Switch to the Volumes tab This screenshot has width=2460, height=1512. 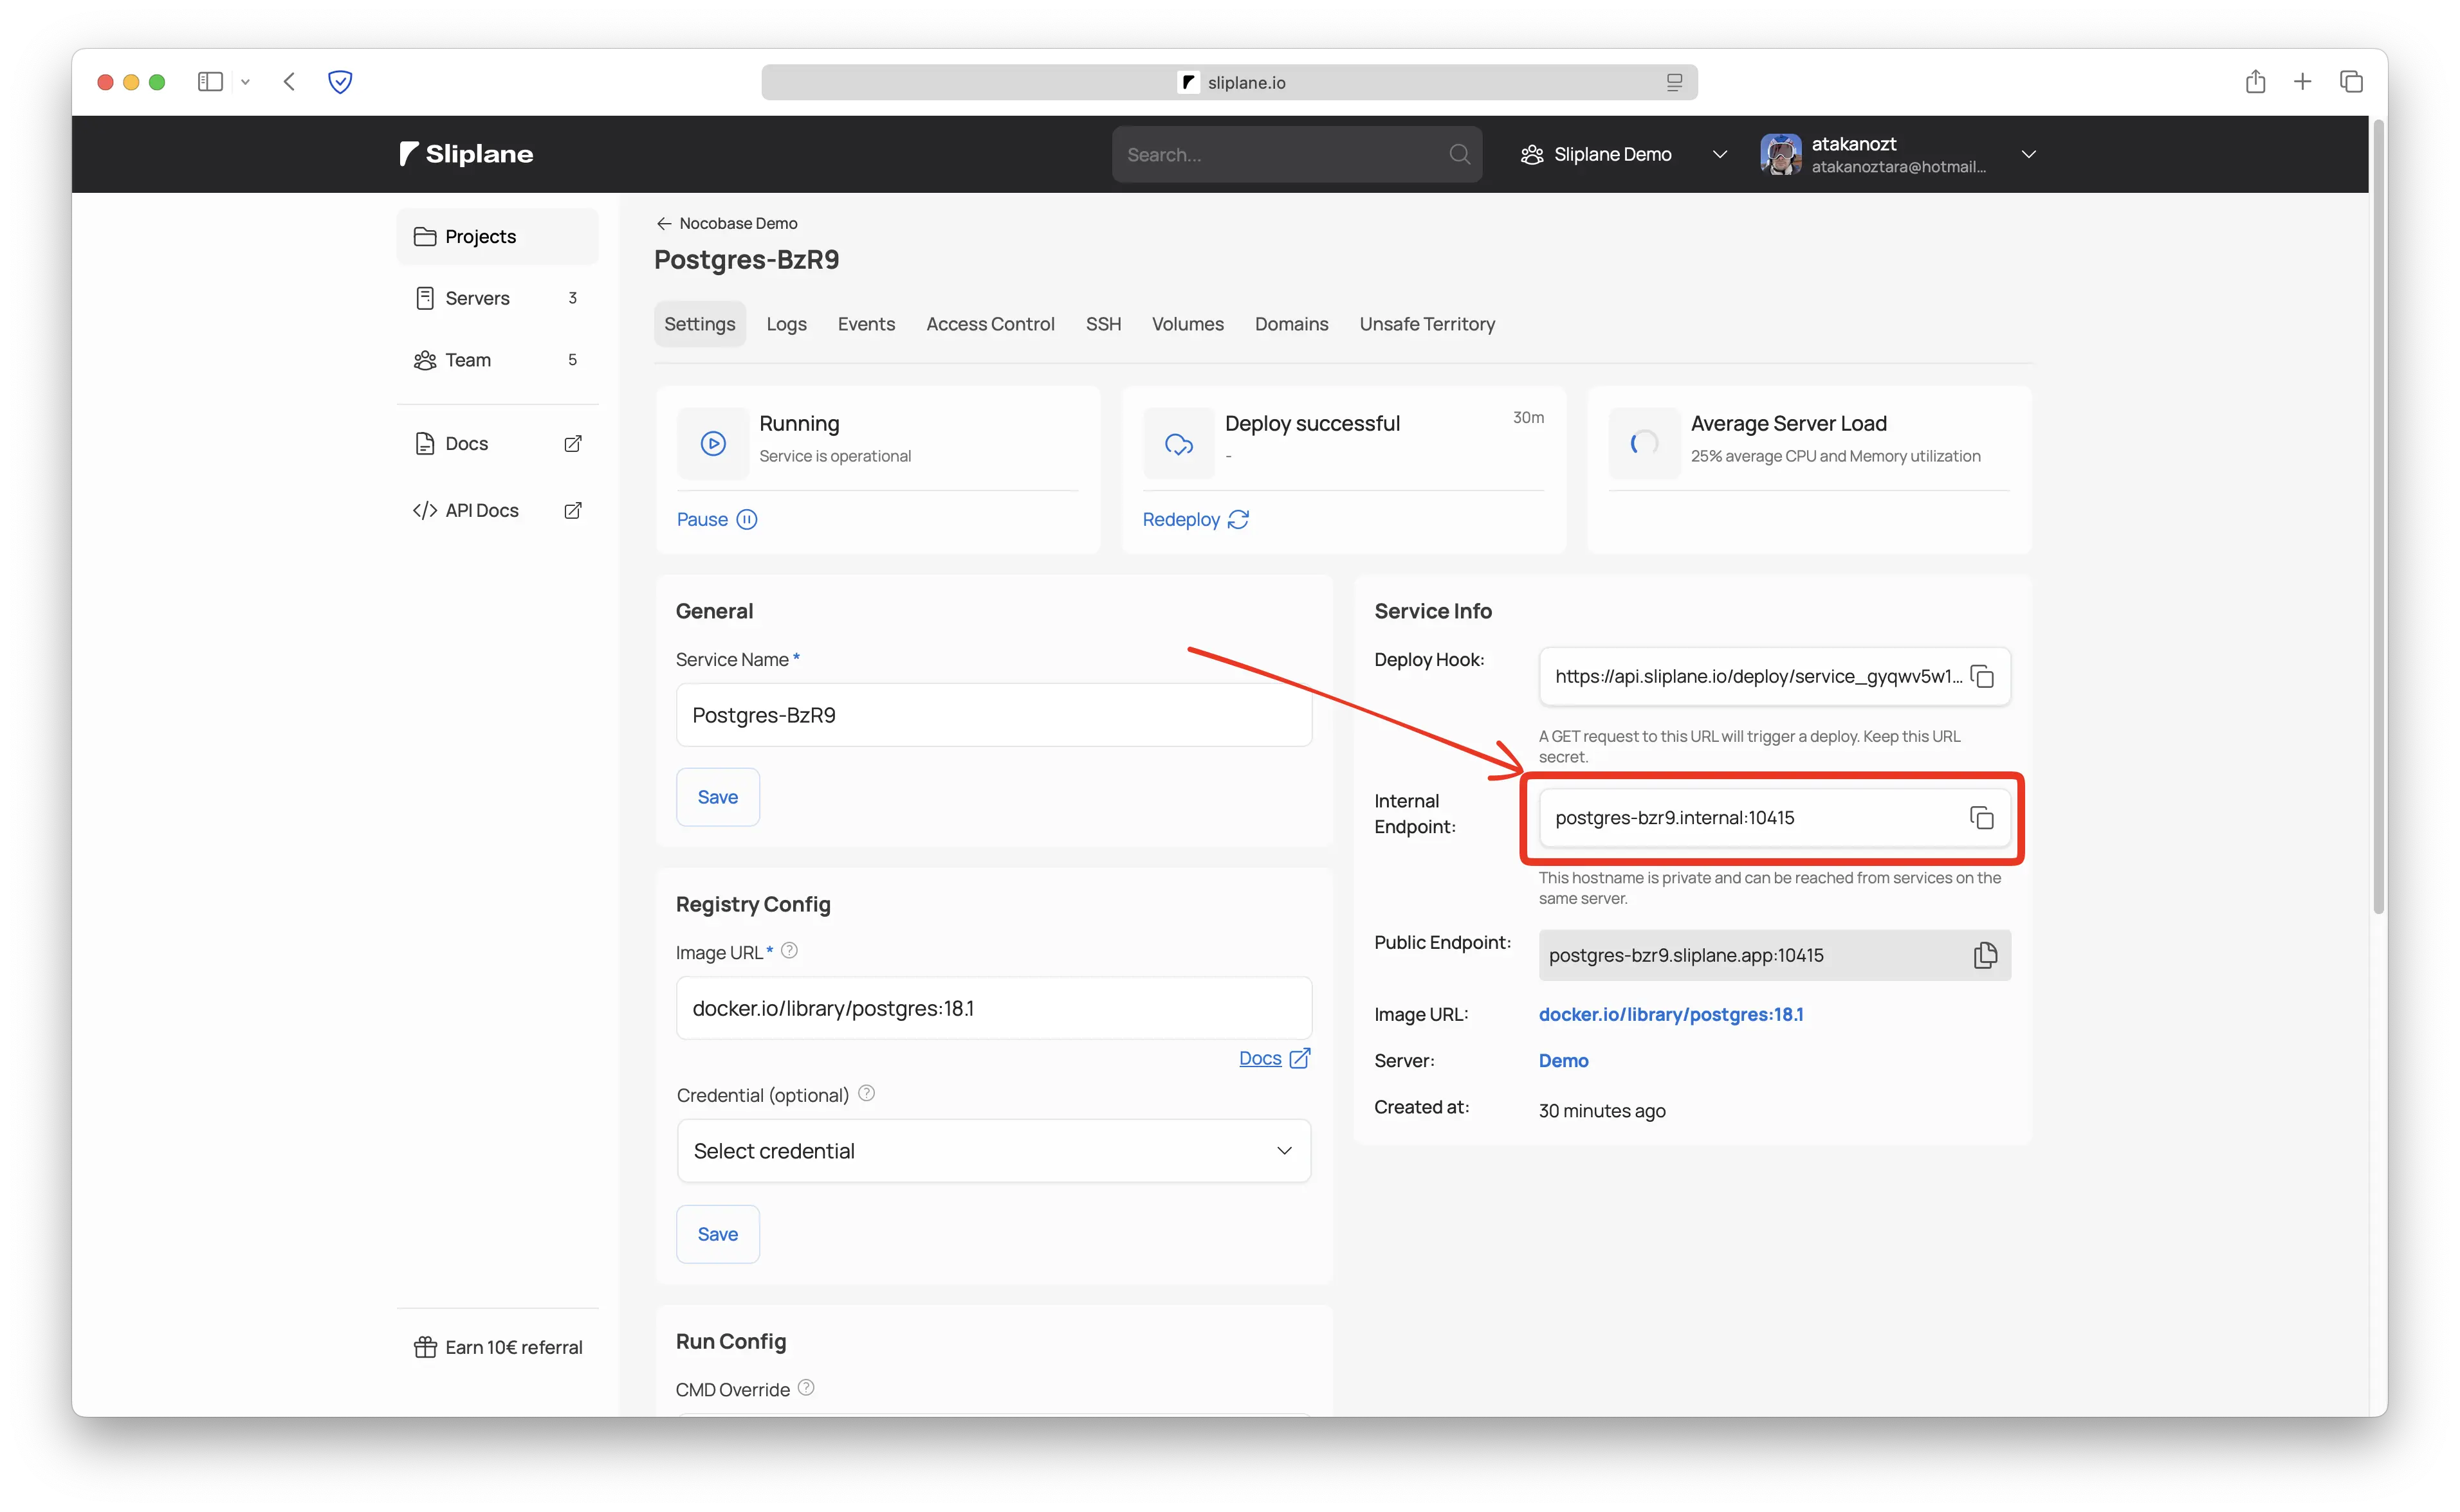click(x=1186, y=324)
